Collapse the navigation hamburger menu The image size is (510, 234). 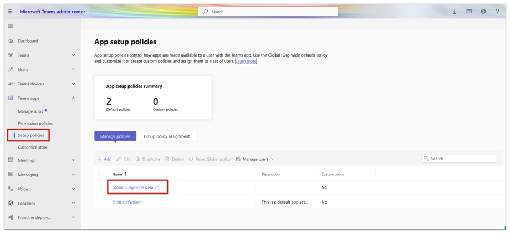(x=11, y=26)
